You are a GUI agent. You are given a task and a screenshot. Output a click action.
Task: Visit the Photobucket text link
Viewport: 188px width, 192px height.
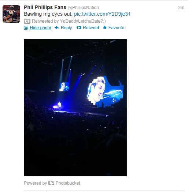(68, 183)
